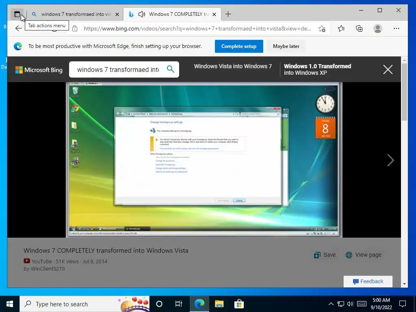Open 'Windows 1.0 Transformed into Windows XP' suggestion
This screenshot has width=416, height=312.
(318, 69)
